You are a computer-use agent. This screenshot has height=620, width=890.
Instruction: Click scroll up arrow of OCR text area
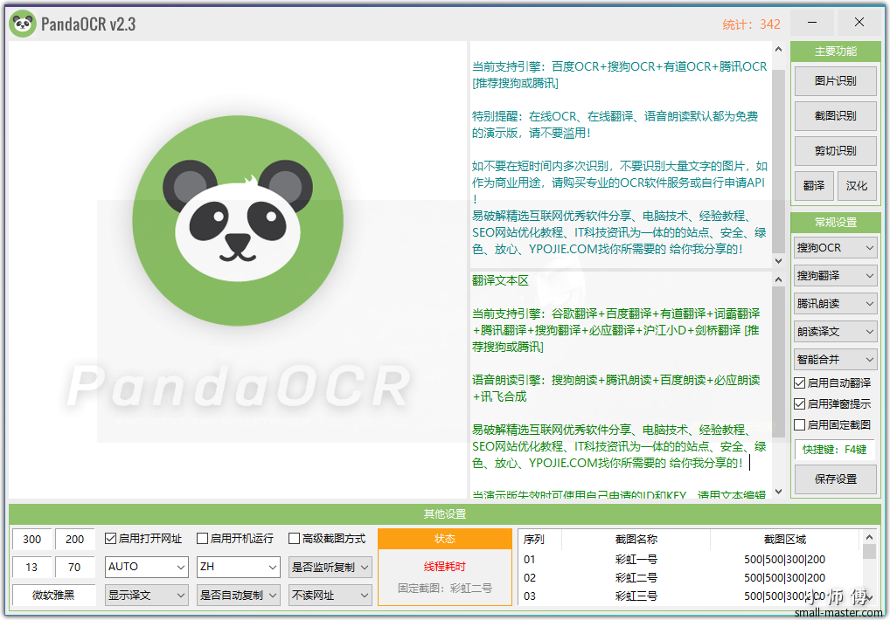click(779, 49)
